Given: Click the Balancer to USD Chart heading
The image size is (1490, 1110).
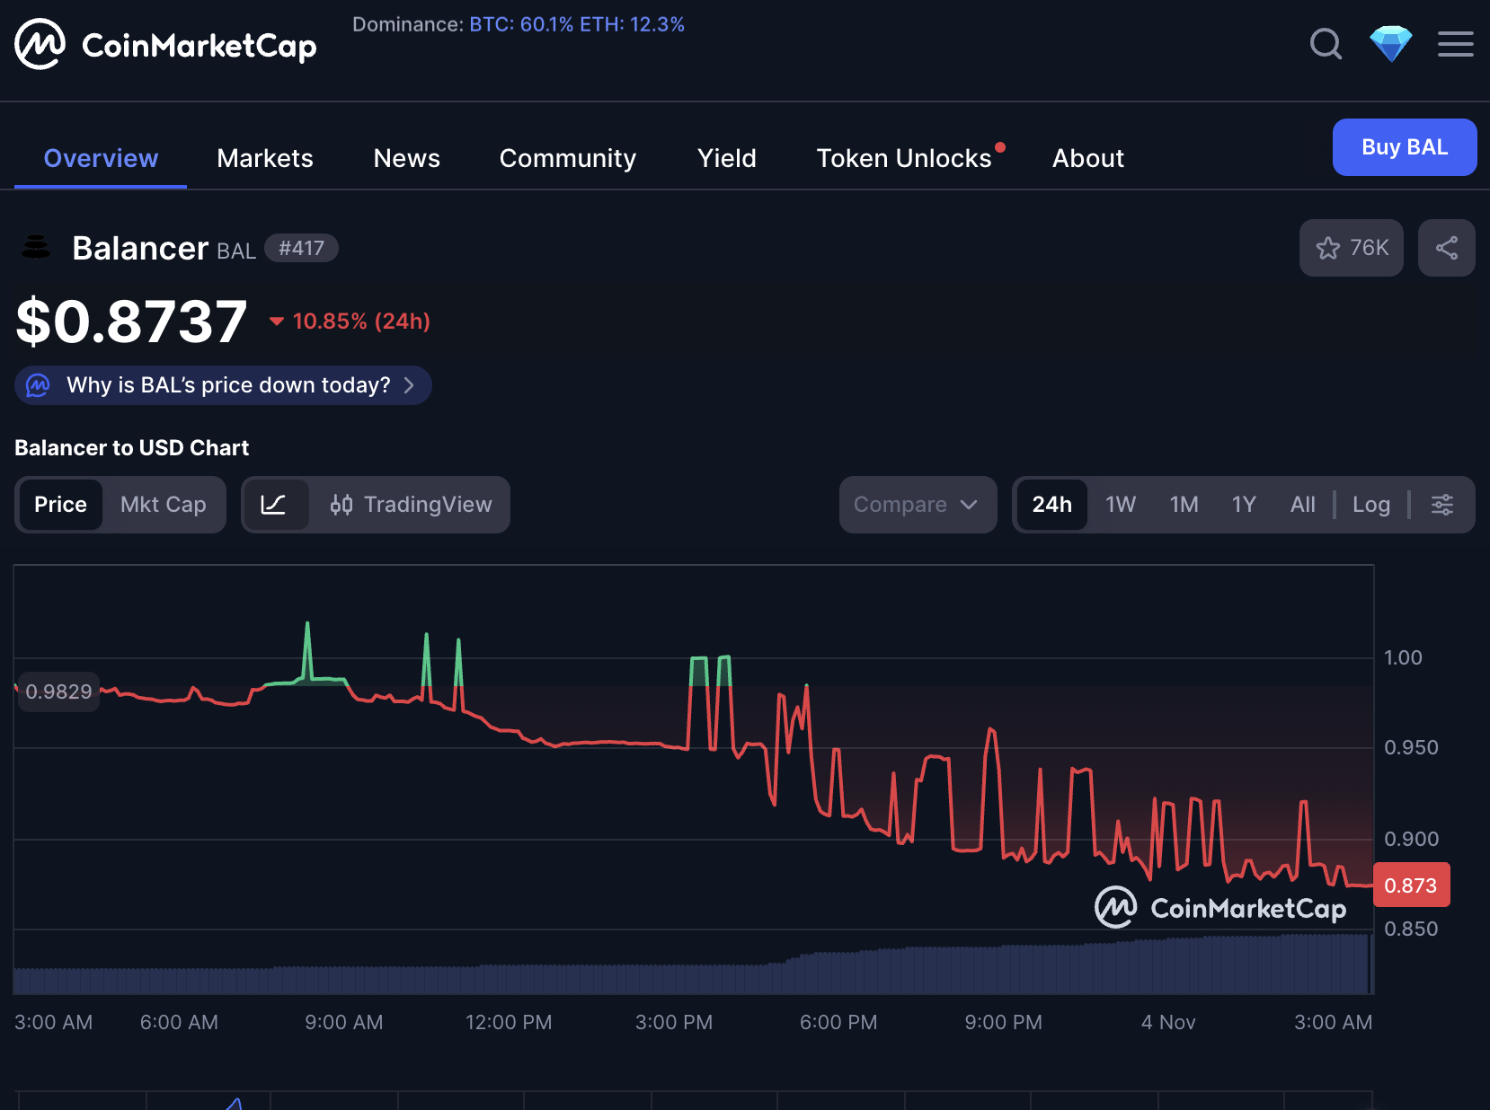Looking at the screenshot, I should 131,447.
